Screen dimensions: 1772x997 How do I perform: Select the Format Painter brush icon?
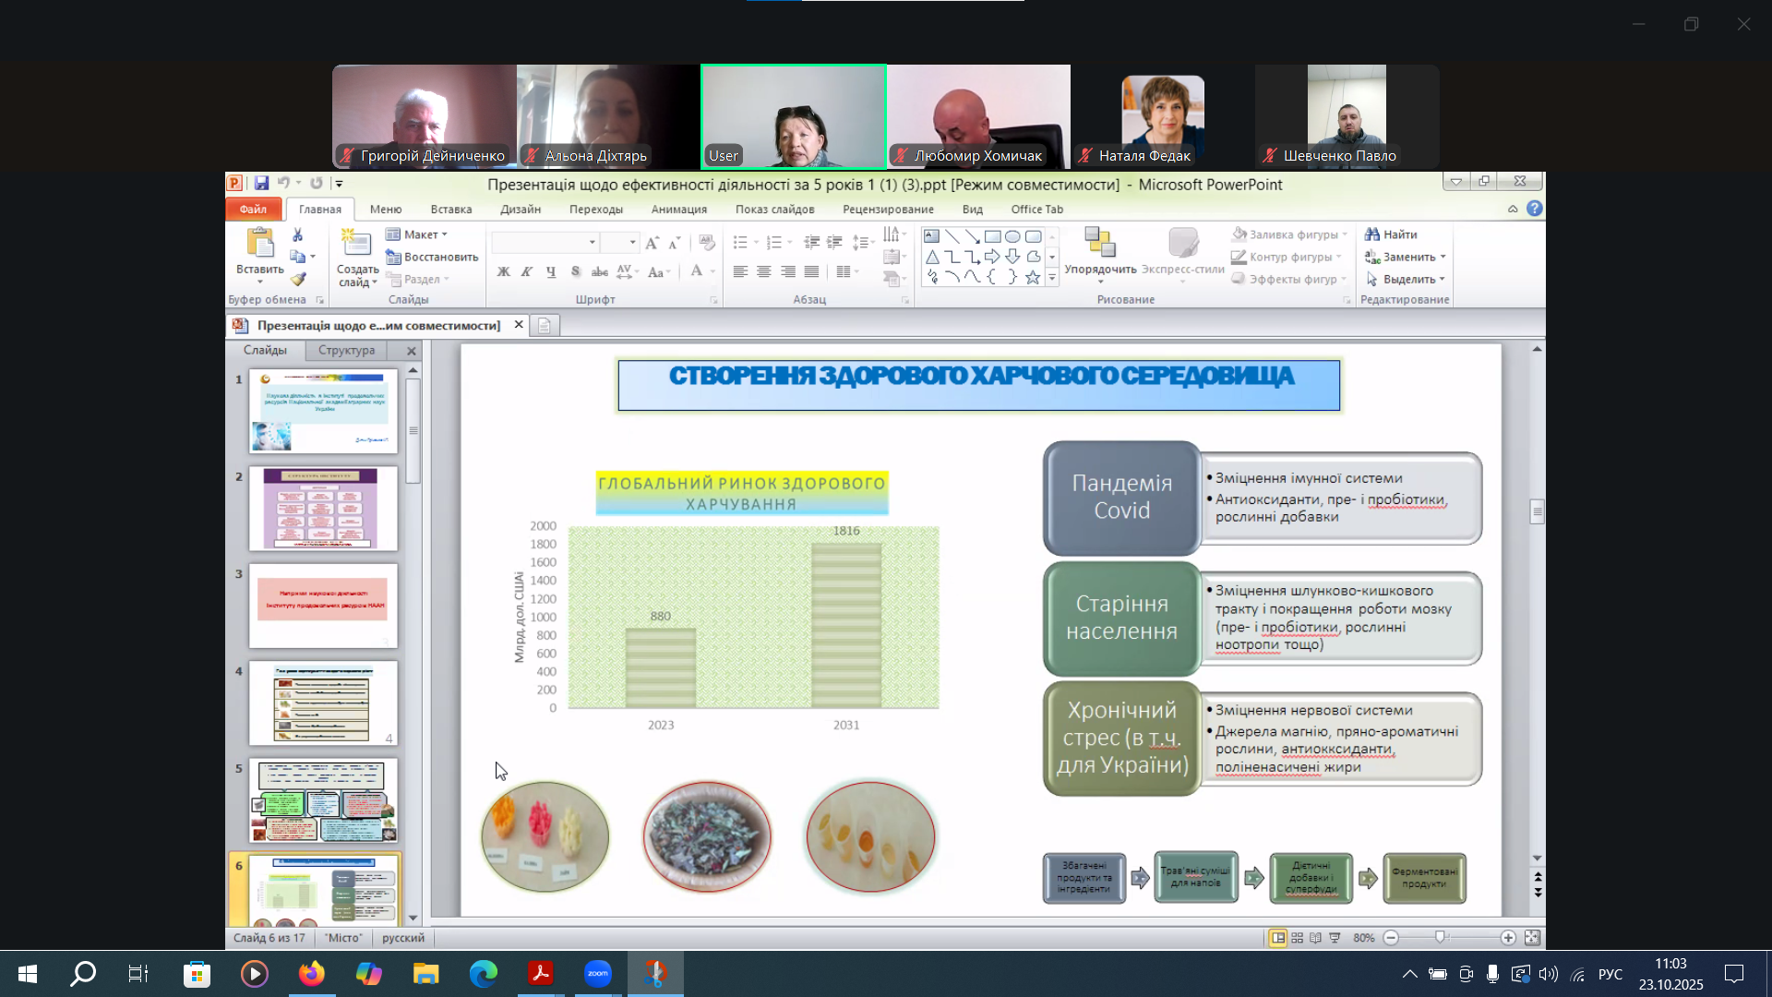click(x=297, y=279)
